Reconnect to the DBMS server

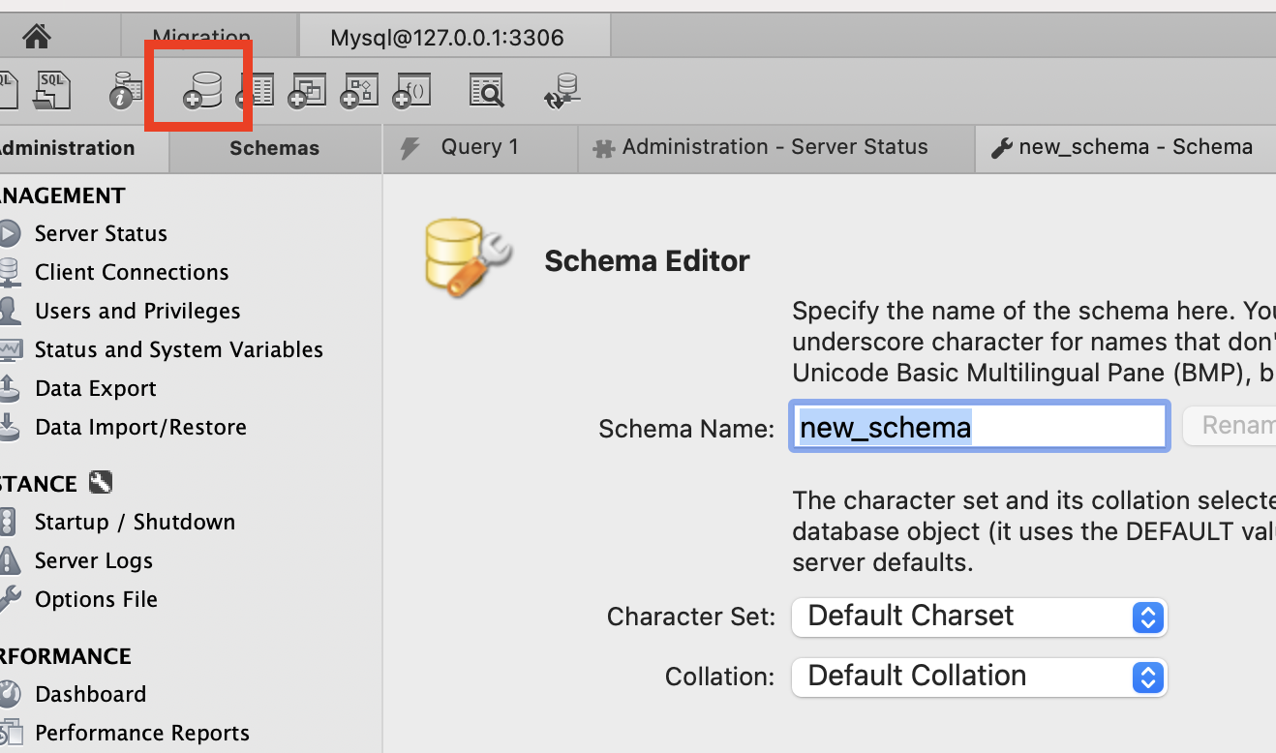point(562,90)
